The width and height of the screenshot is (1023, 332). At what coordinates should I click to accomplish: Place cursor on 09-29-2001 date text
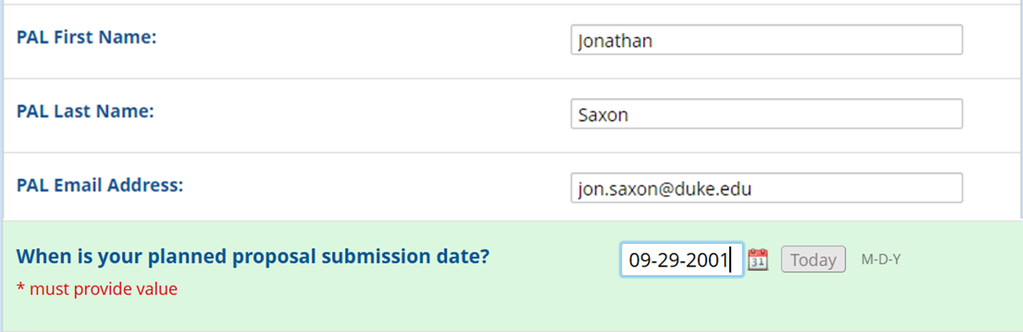click(678, 260)
